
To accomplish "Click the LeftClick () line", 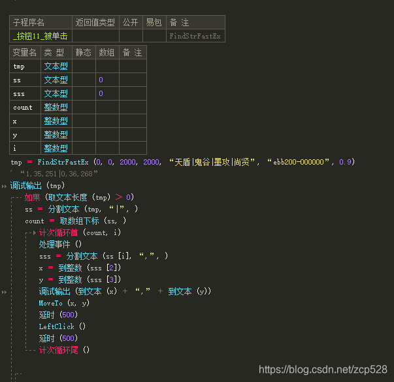I will [x=62, y=326].
